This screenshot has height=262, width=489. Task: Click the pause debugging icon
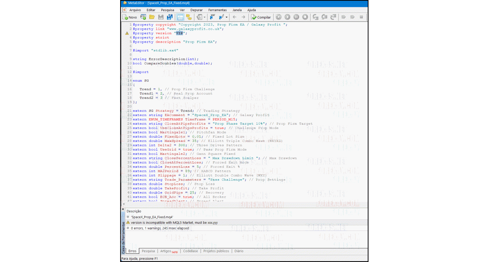296,17
